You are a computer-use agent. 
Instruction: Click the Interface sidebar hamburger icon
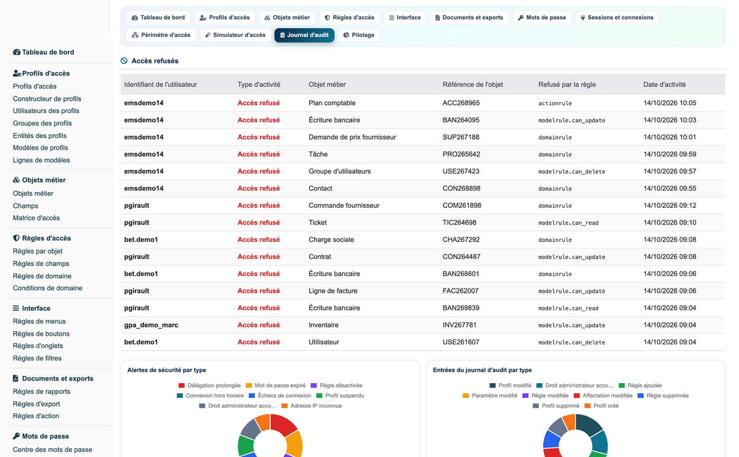(16, 308)
